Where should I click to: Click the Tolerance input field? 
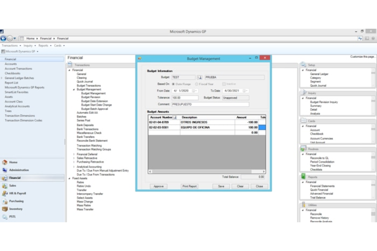(x=185, y=98)
